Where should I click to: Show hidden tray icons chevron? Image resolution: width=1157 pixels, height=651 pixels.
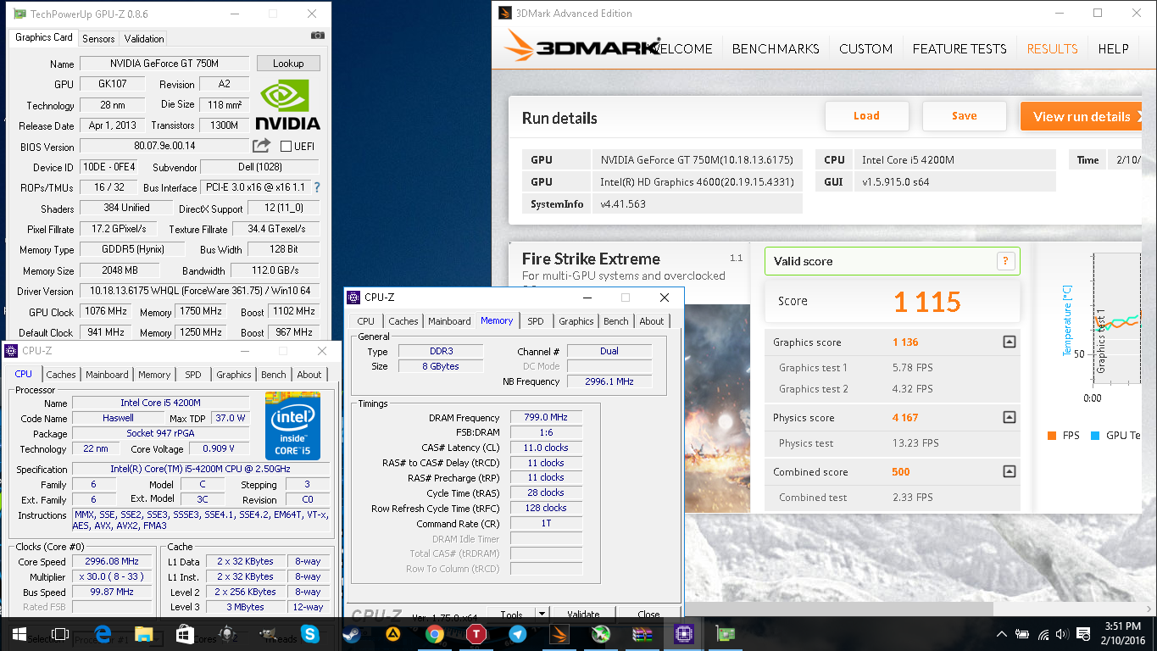pos(1002,634)
